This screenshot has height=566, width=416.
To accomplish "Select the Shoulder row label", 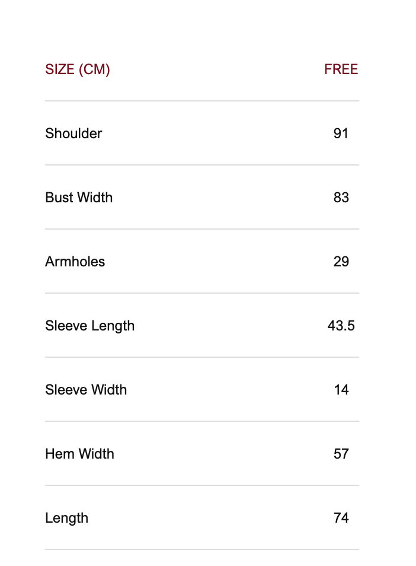I will [73, 133].
